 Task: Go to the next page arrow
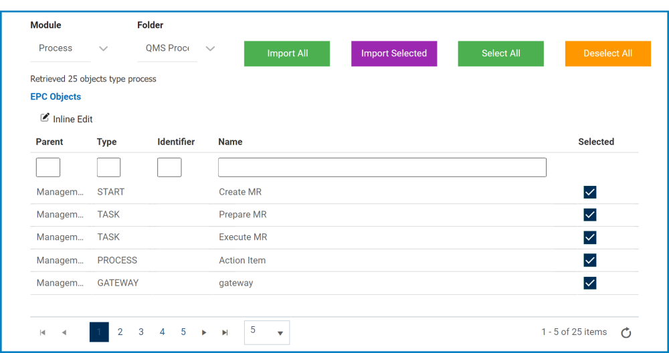pyautogui.click(x=204, y=332)
